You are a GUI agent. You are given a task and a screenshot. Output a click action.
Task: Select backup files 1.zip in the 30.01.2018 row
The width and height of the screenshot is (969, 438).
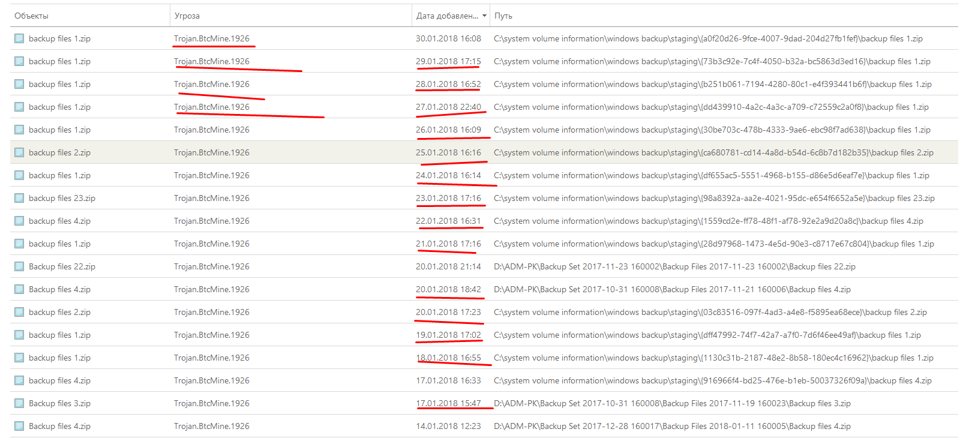(59, 38)
